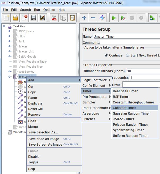This screenshot has height=174, width=160.
Task: Click the Stop sign toolbar icon
Action: [x=132, y=18]
